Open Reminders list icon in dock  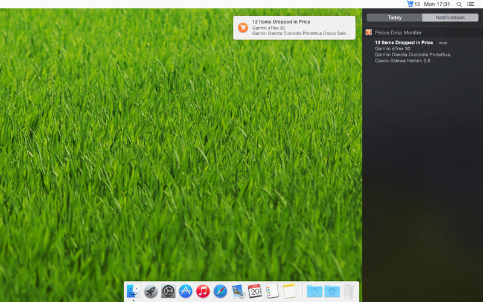pyautogui.click(x=272, y=291)
